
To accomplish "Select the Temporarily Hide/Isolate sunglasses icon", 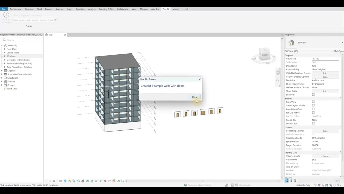I will 96,181.
